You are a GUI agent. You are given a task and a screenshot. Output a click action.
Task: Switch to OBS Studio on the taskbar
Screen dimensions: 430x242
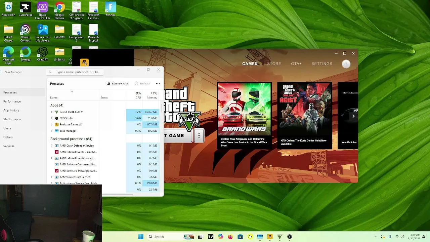point(290,237)
